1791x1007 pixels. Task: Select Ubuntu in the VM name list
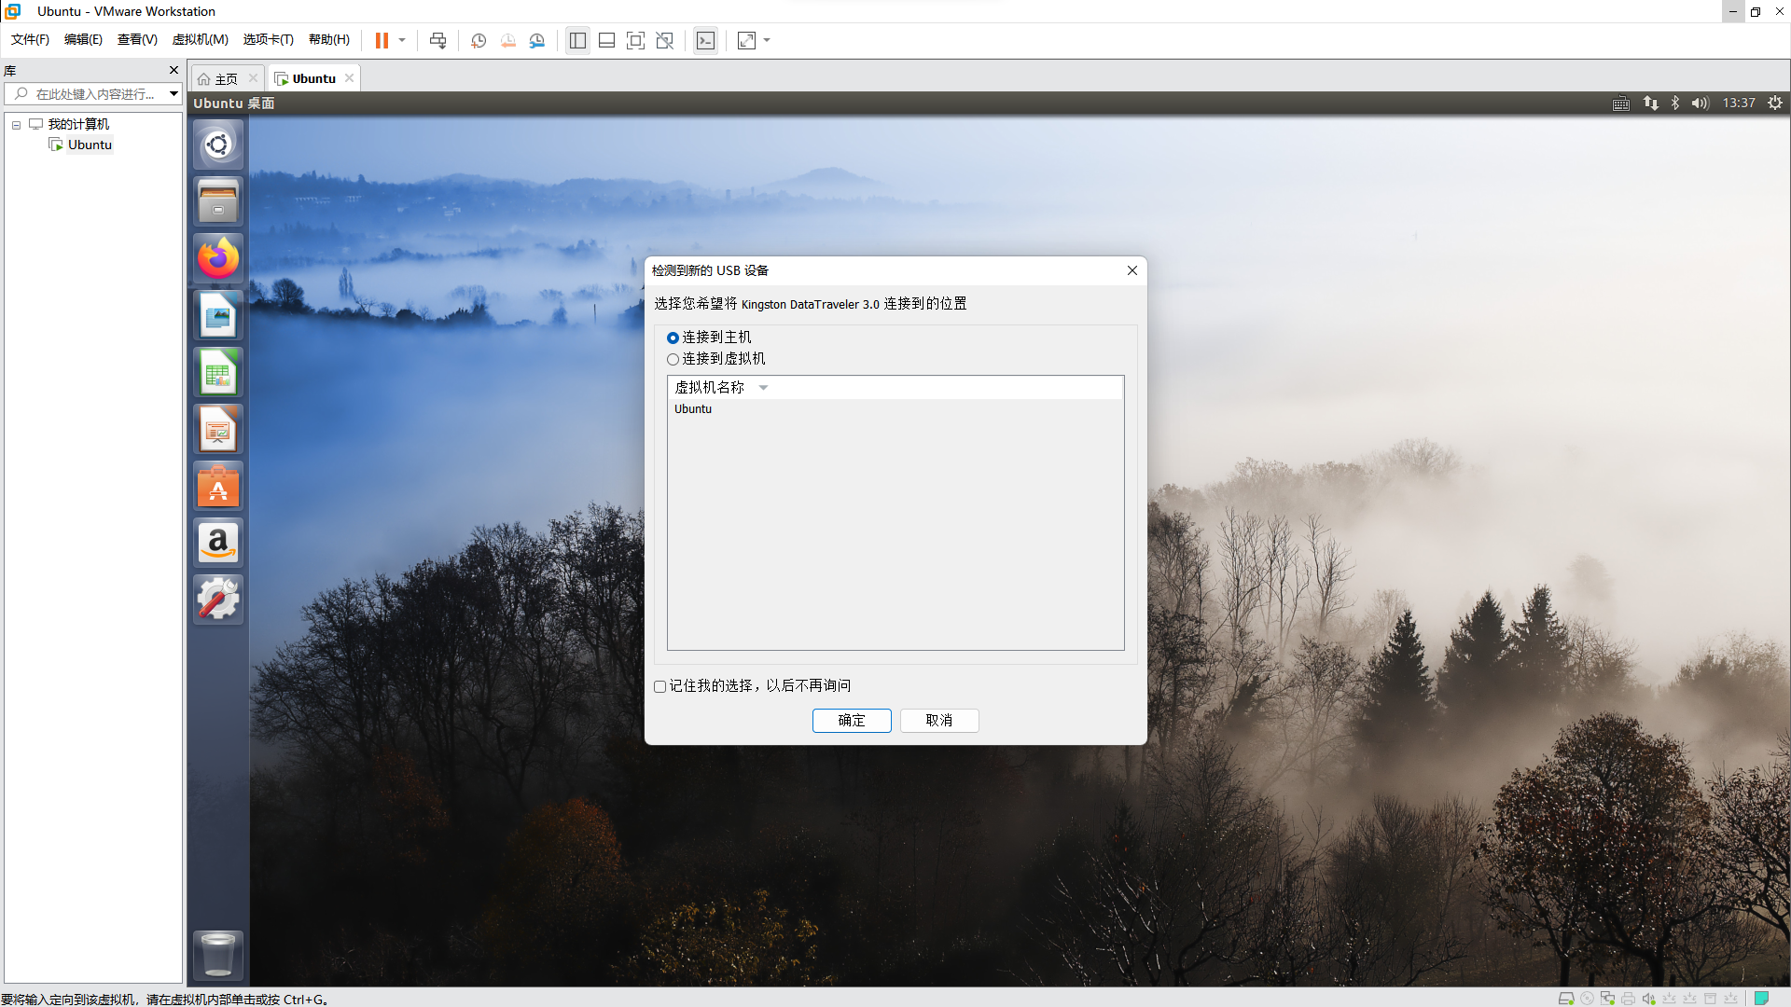pos(693,409)
